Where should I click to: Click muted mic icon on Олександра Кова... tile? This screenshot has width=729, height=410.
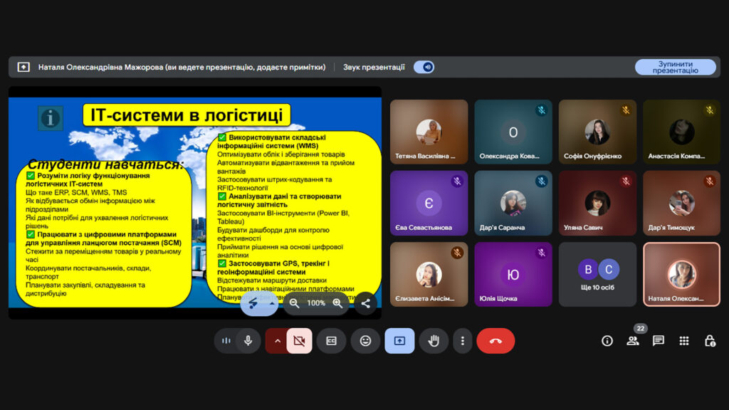click(541, 110)
